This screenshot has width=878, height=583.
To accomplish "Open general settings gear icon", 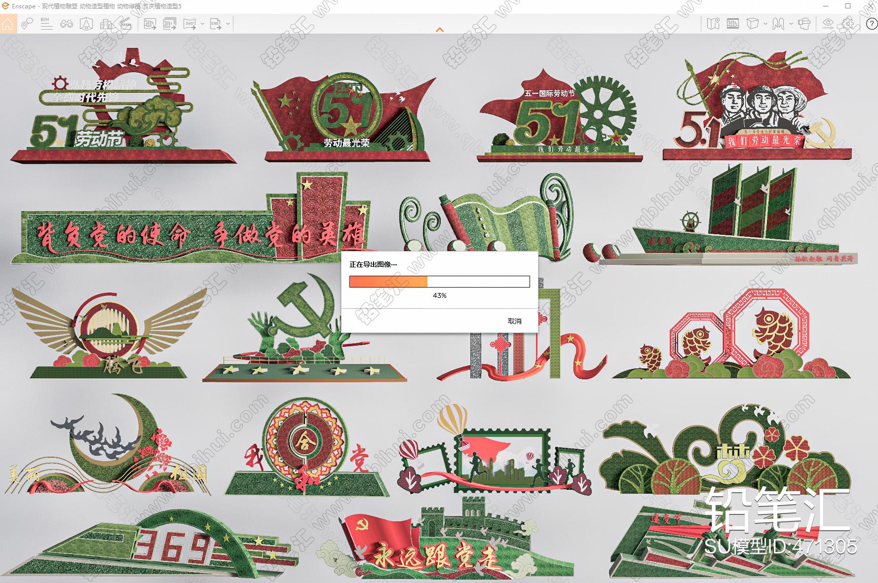I will [848, 23].
